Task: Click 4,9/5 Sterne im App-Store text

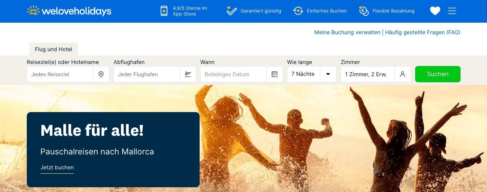Action: click(x=190, y=11)
